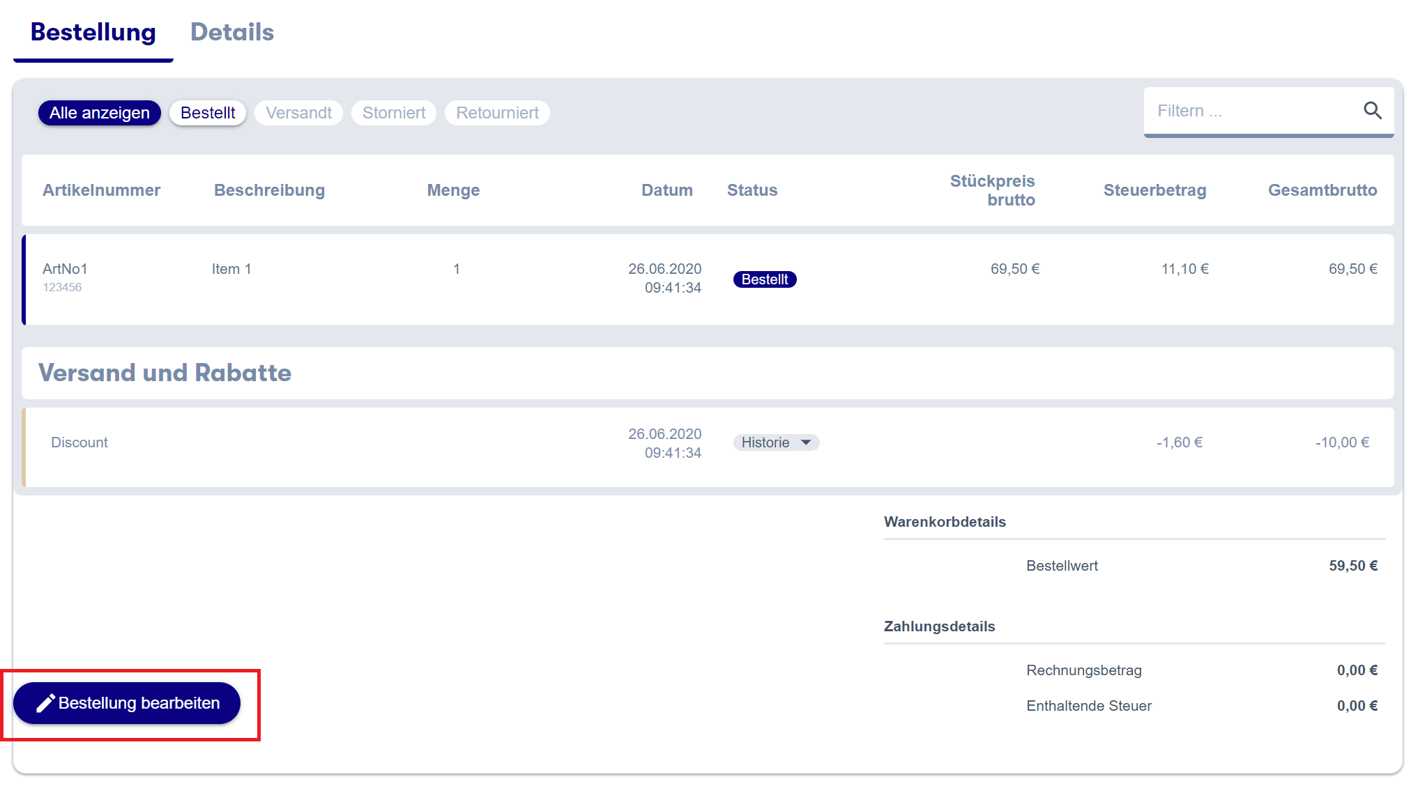
Task: Click the Gesamtbrutto column header
Action: pyautogui.click(x=1322, y=190)
